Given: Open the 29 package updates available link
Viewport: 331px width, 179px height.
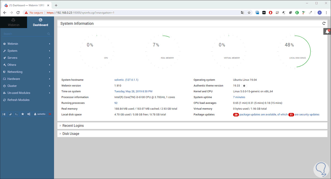Looking at the screenshot, I should tap(260, 115).
